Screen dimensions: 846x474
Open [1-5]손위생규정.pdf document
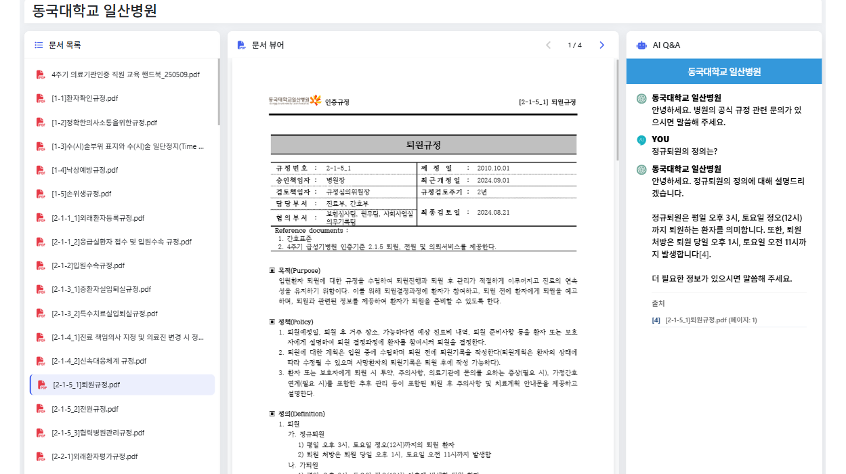click(x=81, y=194)
